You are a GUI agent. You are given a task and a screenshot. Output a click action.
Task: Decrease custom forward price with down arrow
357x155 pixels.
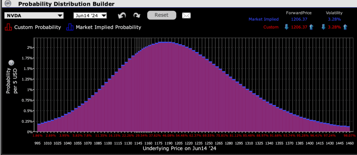[287, 27]
